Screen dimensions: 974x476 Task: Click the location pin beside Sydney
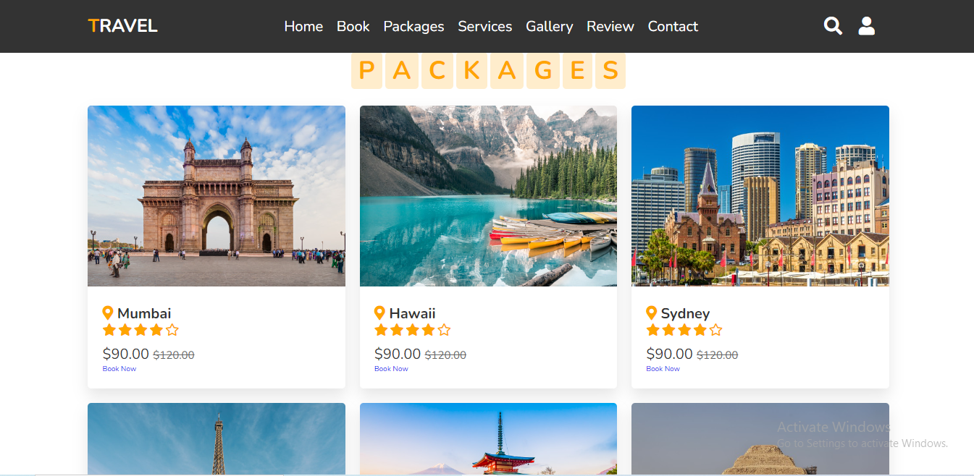coord(652,313)
